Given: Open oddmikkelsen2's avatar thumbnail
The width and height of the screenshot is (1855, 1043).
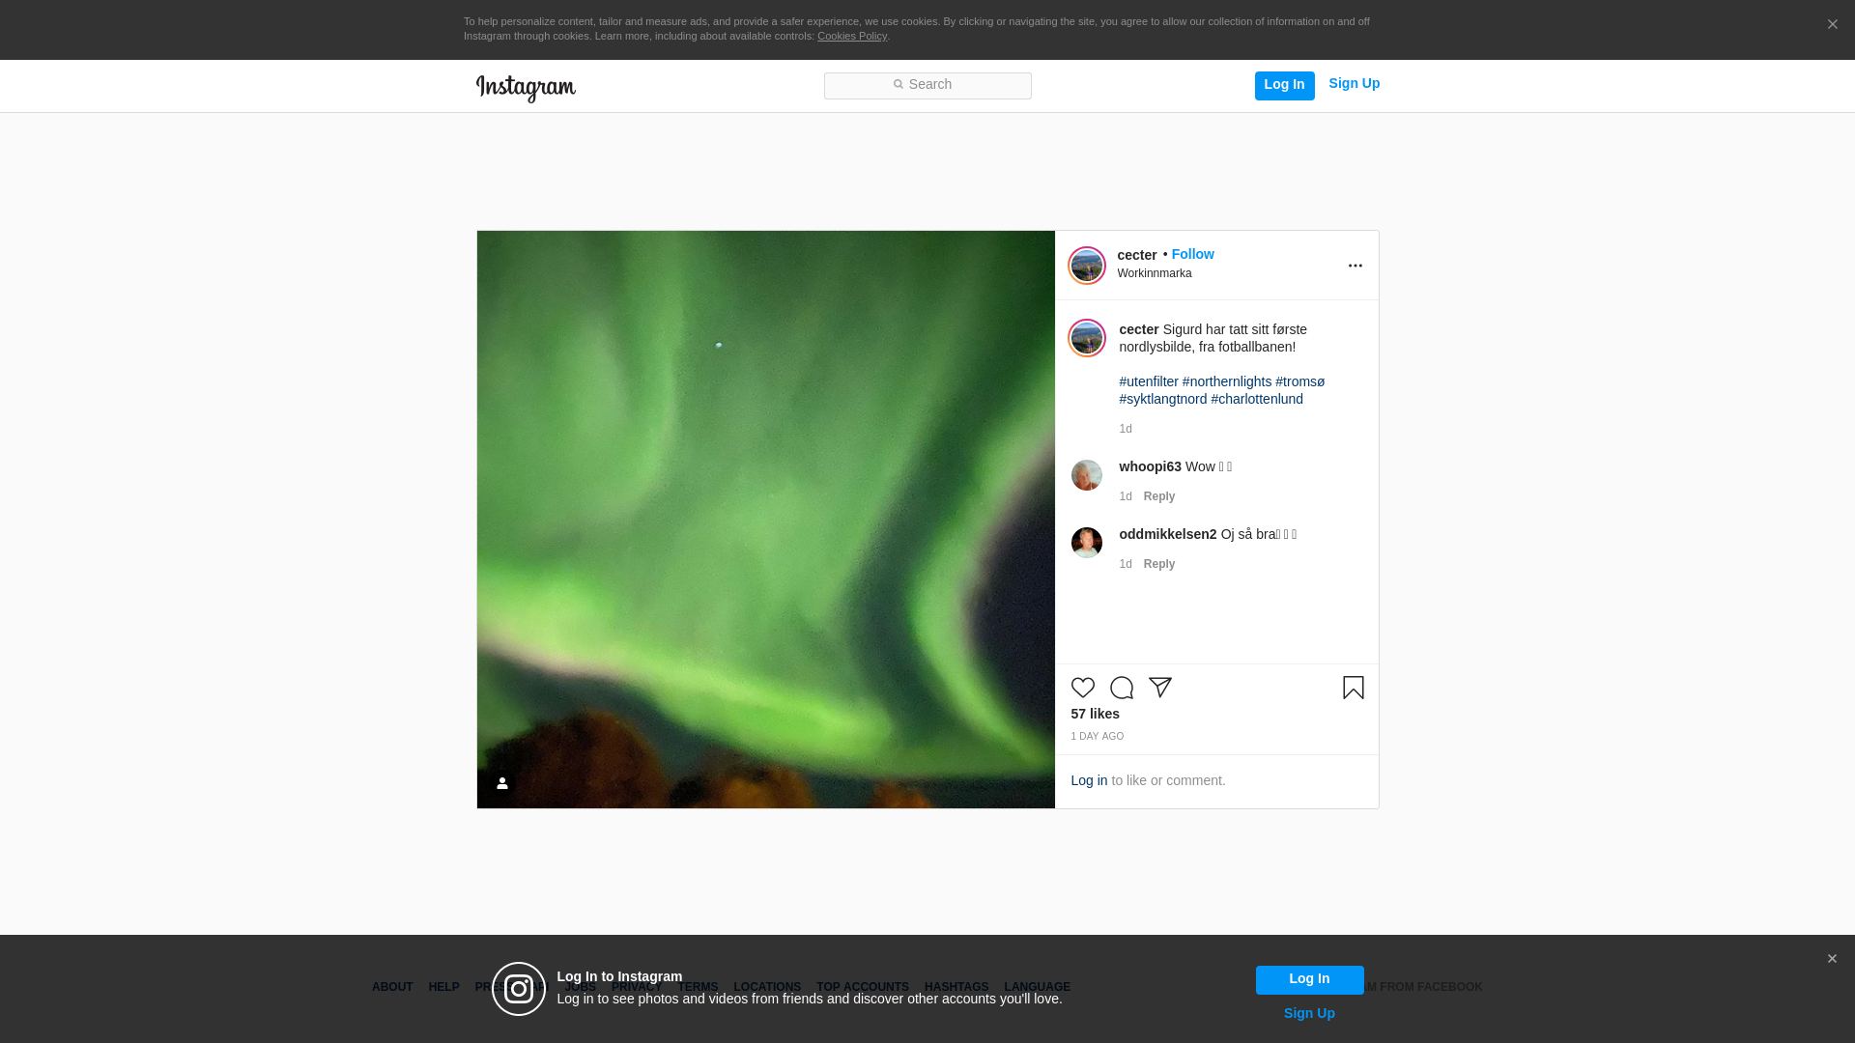Looking at the screenshot, I should (x=1086, y=543).
